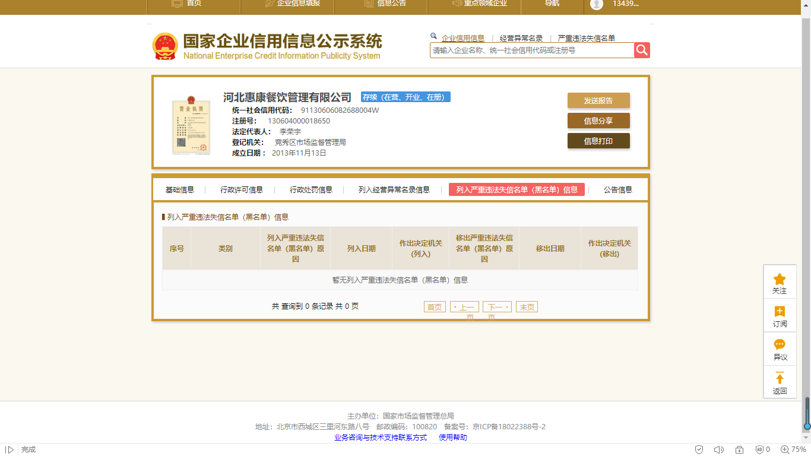Switch to the 公告信息 tab
The height and width of the screenshot is (456, 811).
pyautogui.click(x=618, y=190)
